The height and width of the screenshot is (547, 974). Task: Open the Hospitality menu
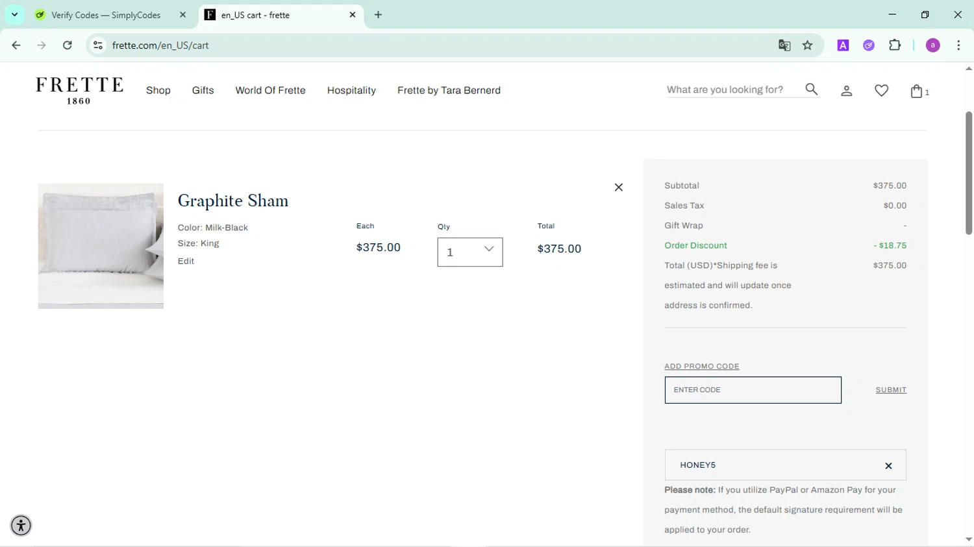pos(351,91)
